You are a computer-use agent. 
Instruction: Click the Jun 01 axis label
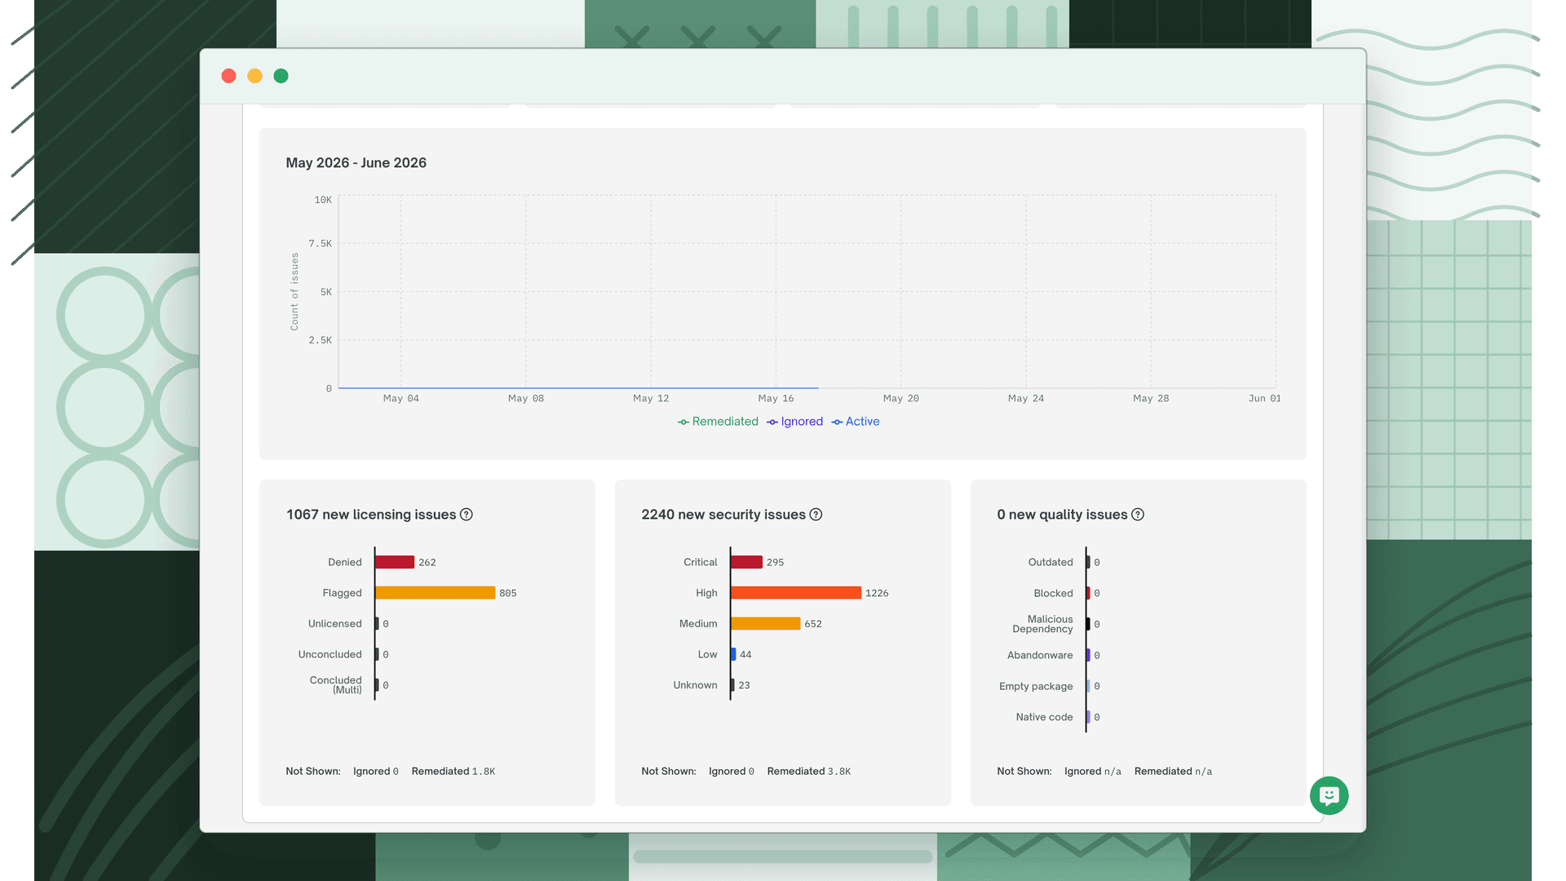[1264, 398]
